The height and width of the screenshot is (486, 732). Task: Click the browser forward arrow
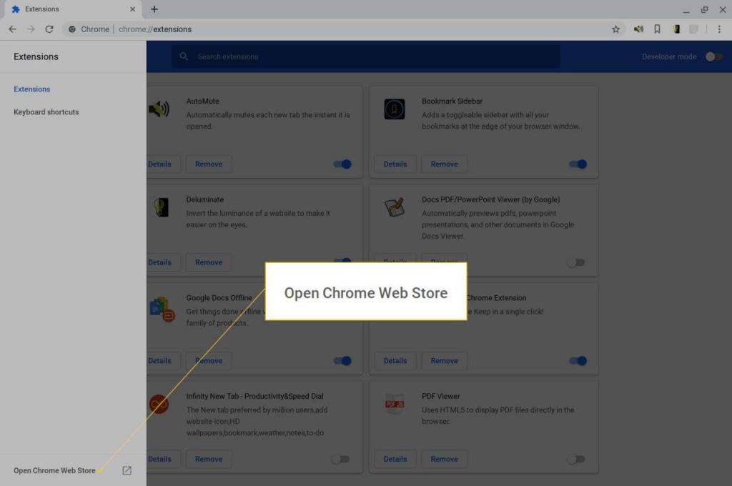31,29
